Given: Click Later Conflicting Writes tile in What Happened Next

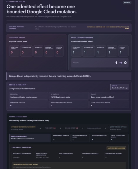Looking at the screenshot, I should point(119,138).
